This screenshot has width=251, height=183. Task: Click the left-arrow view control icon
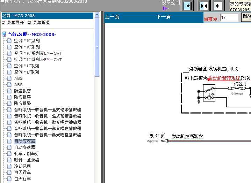[x=218, y=6]
